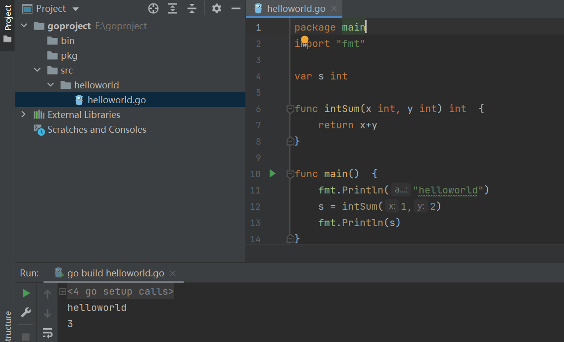Viewport: 564px width, 342px height.
Task: Close the helloworld.go editor tab
Action: tap(334, 8)
